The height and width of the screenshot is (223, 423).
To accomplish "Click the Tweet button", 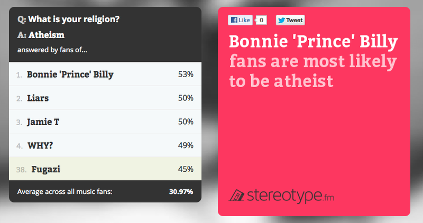I will 290,20.
